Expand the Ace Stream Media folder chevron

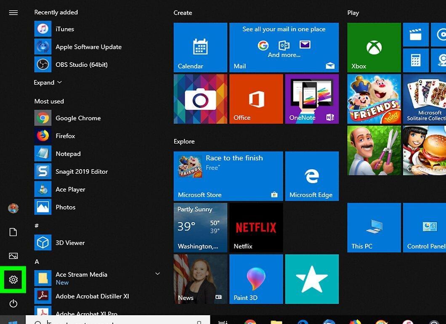(x=157, y=274)
